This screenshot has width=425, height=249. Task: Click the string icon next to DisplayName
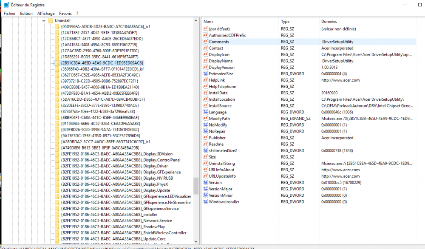point(205,61)
